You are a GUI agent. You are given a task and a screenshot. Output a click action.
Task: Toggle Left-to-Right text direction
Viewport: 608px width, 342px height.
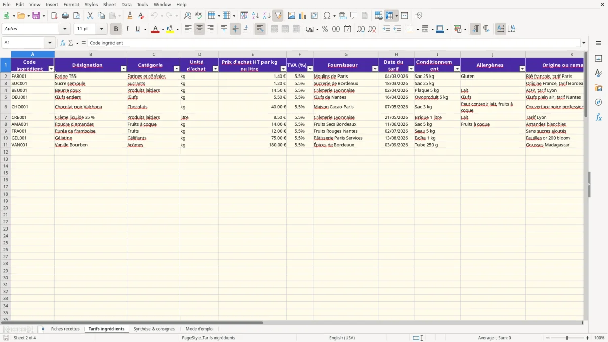click(x=475, y=29)
